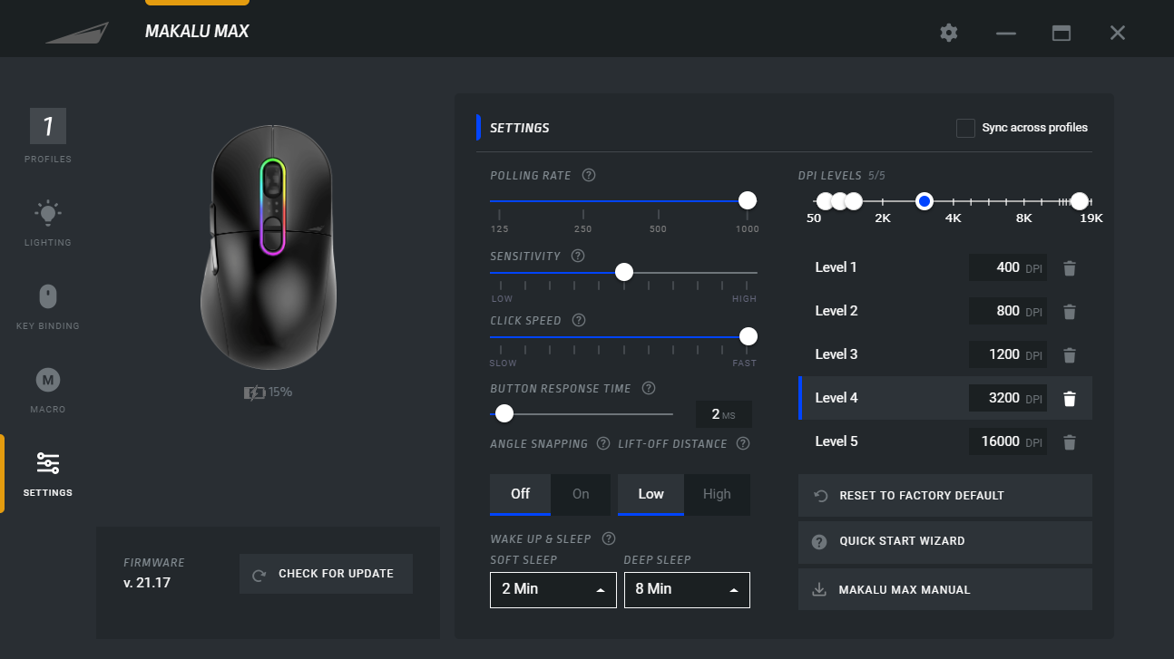
Task: Set Angle Snapping to Off
Action: click(x=520, y=494)
